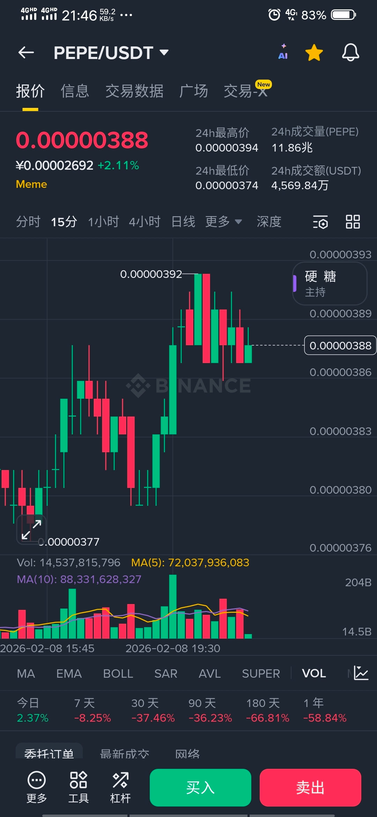377x817 pixels.
Task: Open price alert bell icon
Action: click(x=350, y=53)
